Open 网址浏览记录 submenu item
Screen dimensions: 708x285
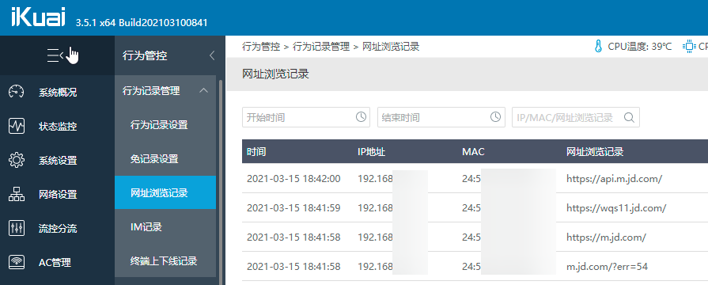(x=165, y=193)
